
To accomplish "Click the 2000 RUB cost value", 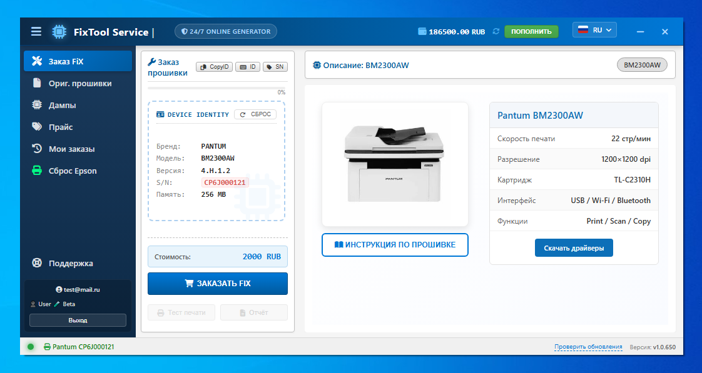I will 262,257.
